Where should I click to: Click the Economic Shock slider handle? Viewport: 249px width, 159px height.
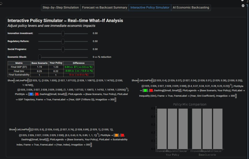[x=40, y=57]
